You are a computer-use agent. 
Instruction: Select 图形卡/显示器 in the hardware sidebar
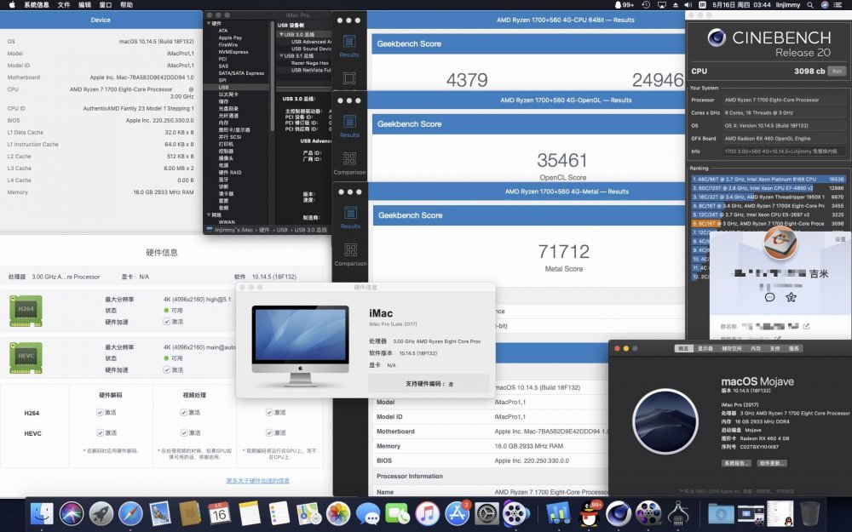[x=234, y=129]
